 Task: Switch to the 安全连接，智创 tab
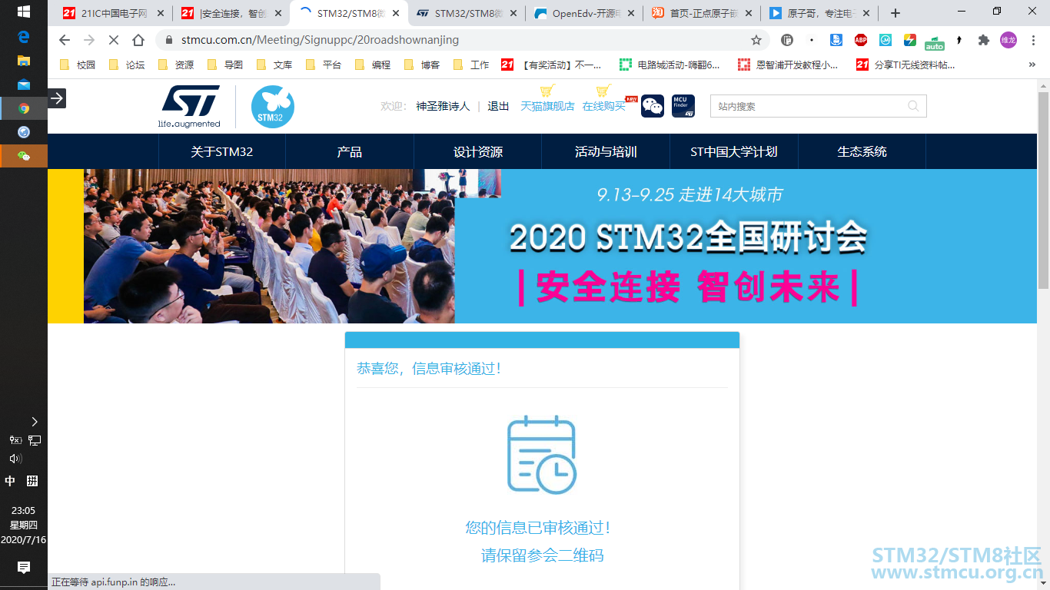(x=231, y=13)
